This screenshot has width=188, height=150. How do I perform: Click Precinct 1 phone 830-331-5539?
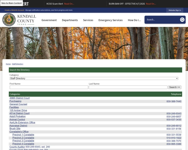pos(174,135)
